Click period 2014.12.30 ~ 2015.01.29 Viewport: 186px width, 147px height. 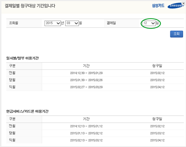click(86, 73)
